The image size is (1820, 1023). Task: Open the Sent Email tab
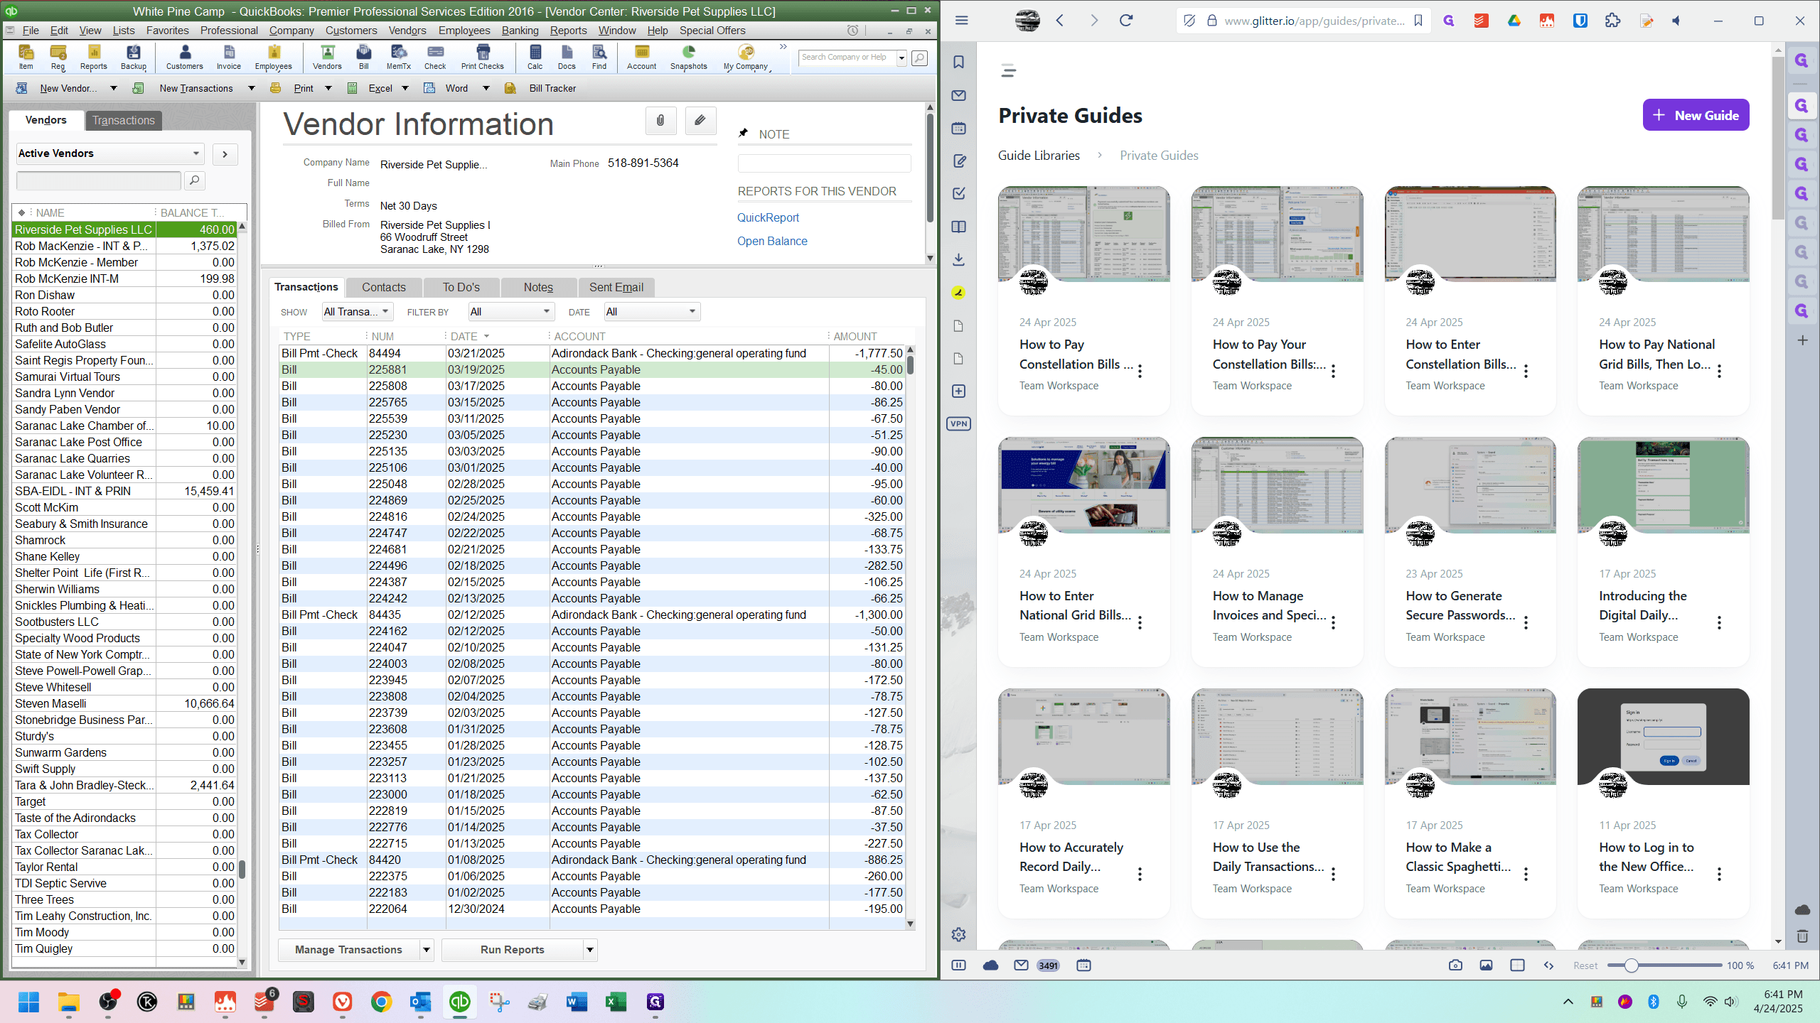[616, 288]
